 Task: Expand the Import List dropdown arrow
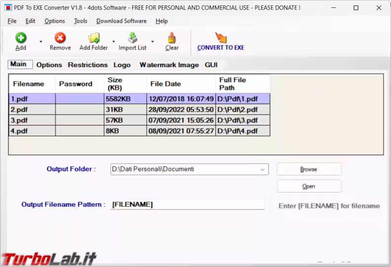[153, 42]
